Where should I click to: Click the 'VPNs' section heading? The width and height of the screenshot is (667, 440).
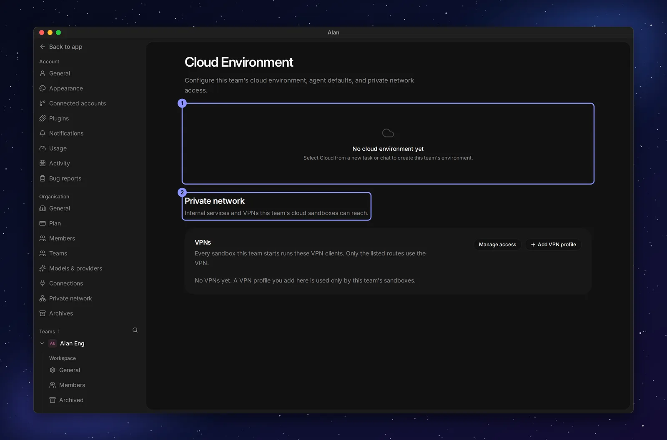point(203,242)
